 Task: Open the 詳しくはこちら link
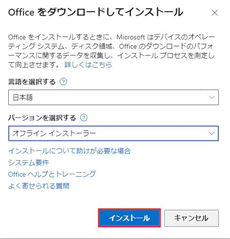[x=88, y=65]
